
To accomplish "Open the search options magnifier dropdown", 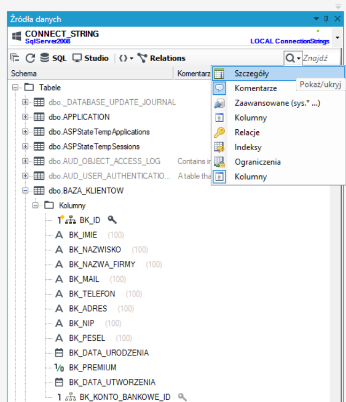I will (x=293, y=58).
